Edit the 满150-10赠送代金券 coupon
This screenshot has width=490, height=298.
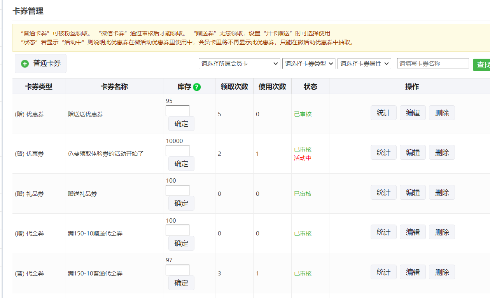pos(413,232)
